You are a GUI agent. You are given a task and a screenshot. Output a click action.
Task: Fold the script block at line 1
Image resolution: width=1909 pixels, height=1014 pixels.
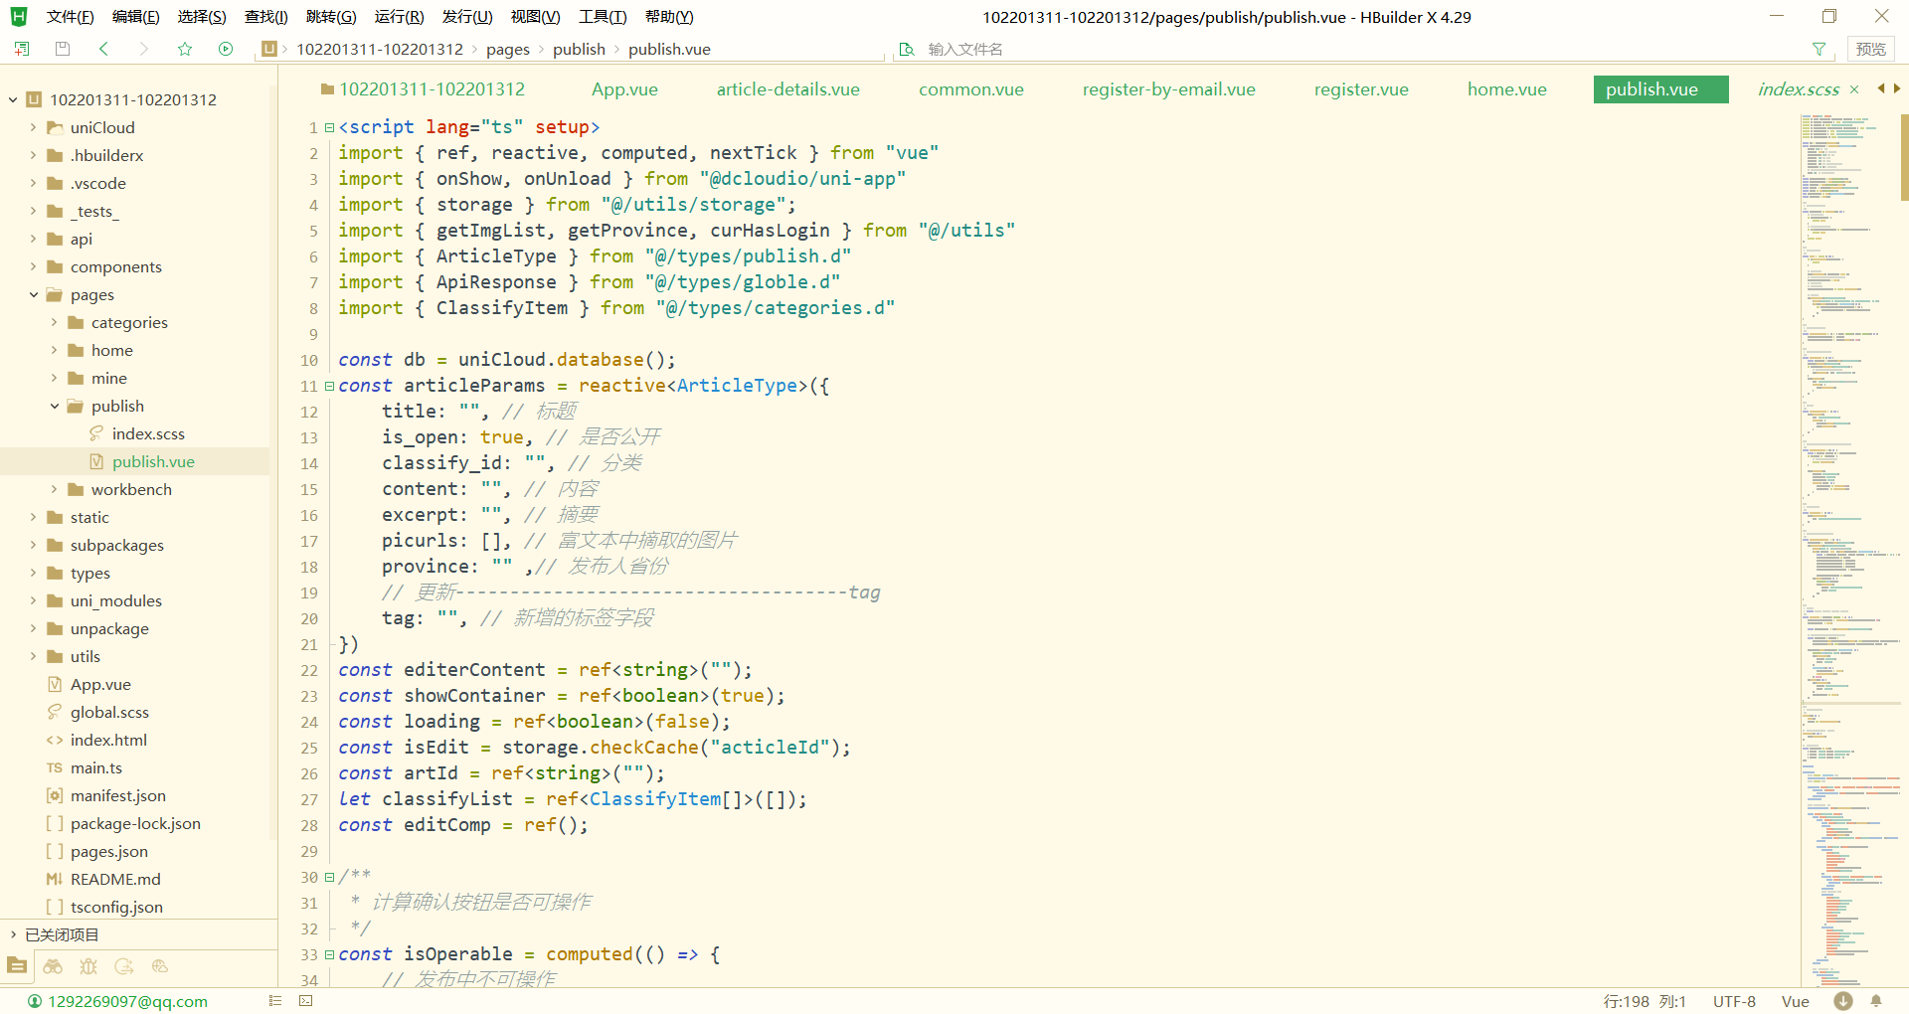pyautogui.click(x=329, y=127)
